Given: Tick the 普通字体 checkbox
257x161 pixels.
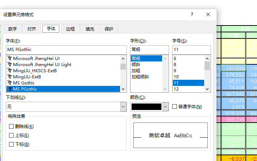Looking at the screenshot, I should [175, 107].
